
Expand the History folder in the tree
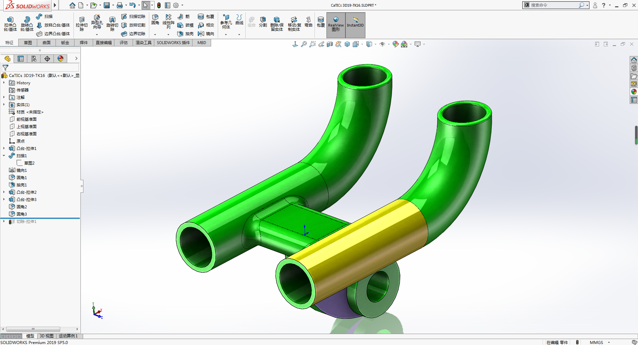[4, 83]
